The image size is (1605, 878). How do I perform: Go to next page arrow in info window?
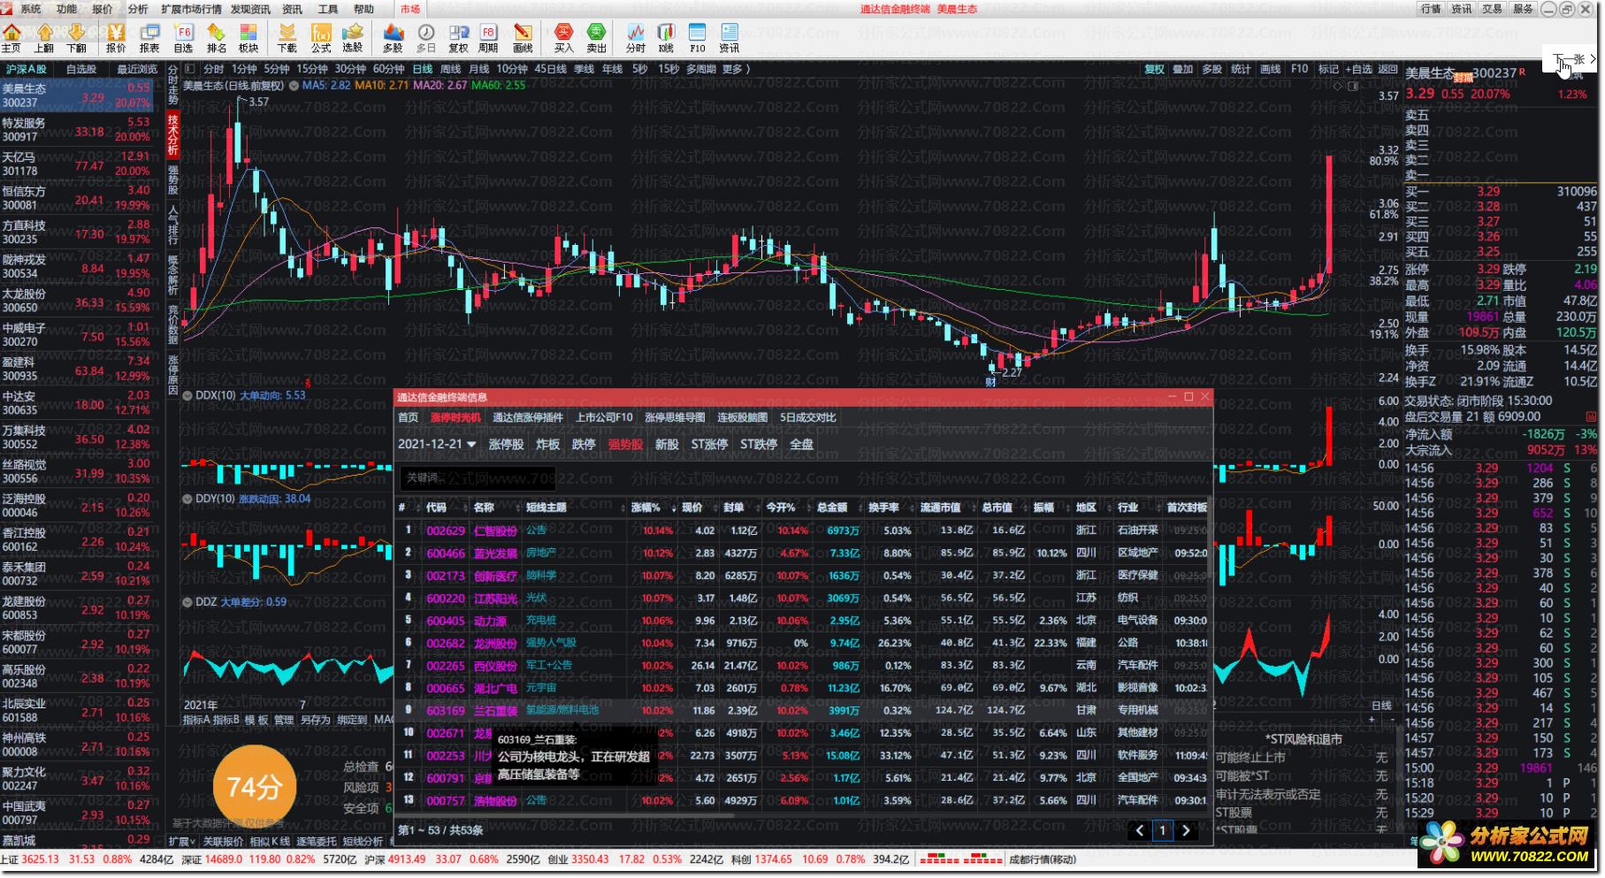pyautogui.click(x=1186, y=830)
